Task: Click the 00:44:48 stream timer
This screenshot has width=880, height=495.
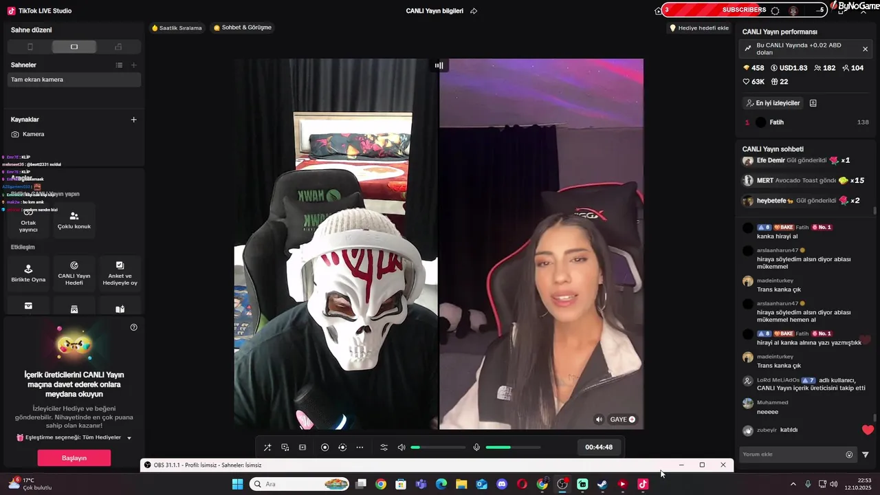Action: click(599, 448)
